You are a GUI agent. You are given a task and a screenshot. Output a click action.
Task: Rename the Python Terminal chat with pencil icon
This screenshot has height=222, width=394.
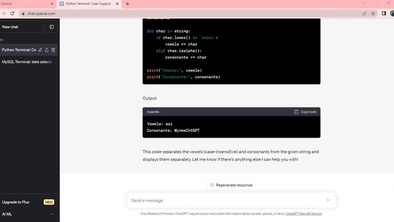(40, 50)
